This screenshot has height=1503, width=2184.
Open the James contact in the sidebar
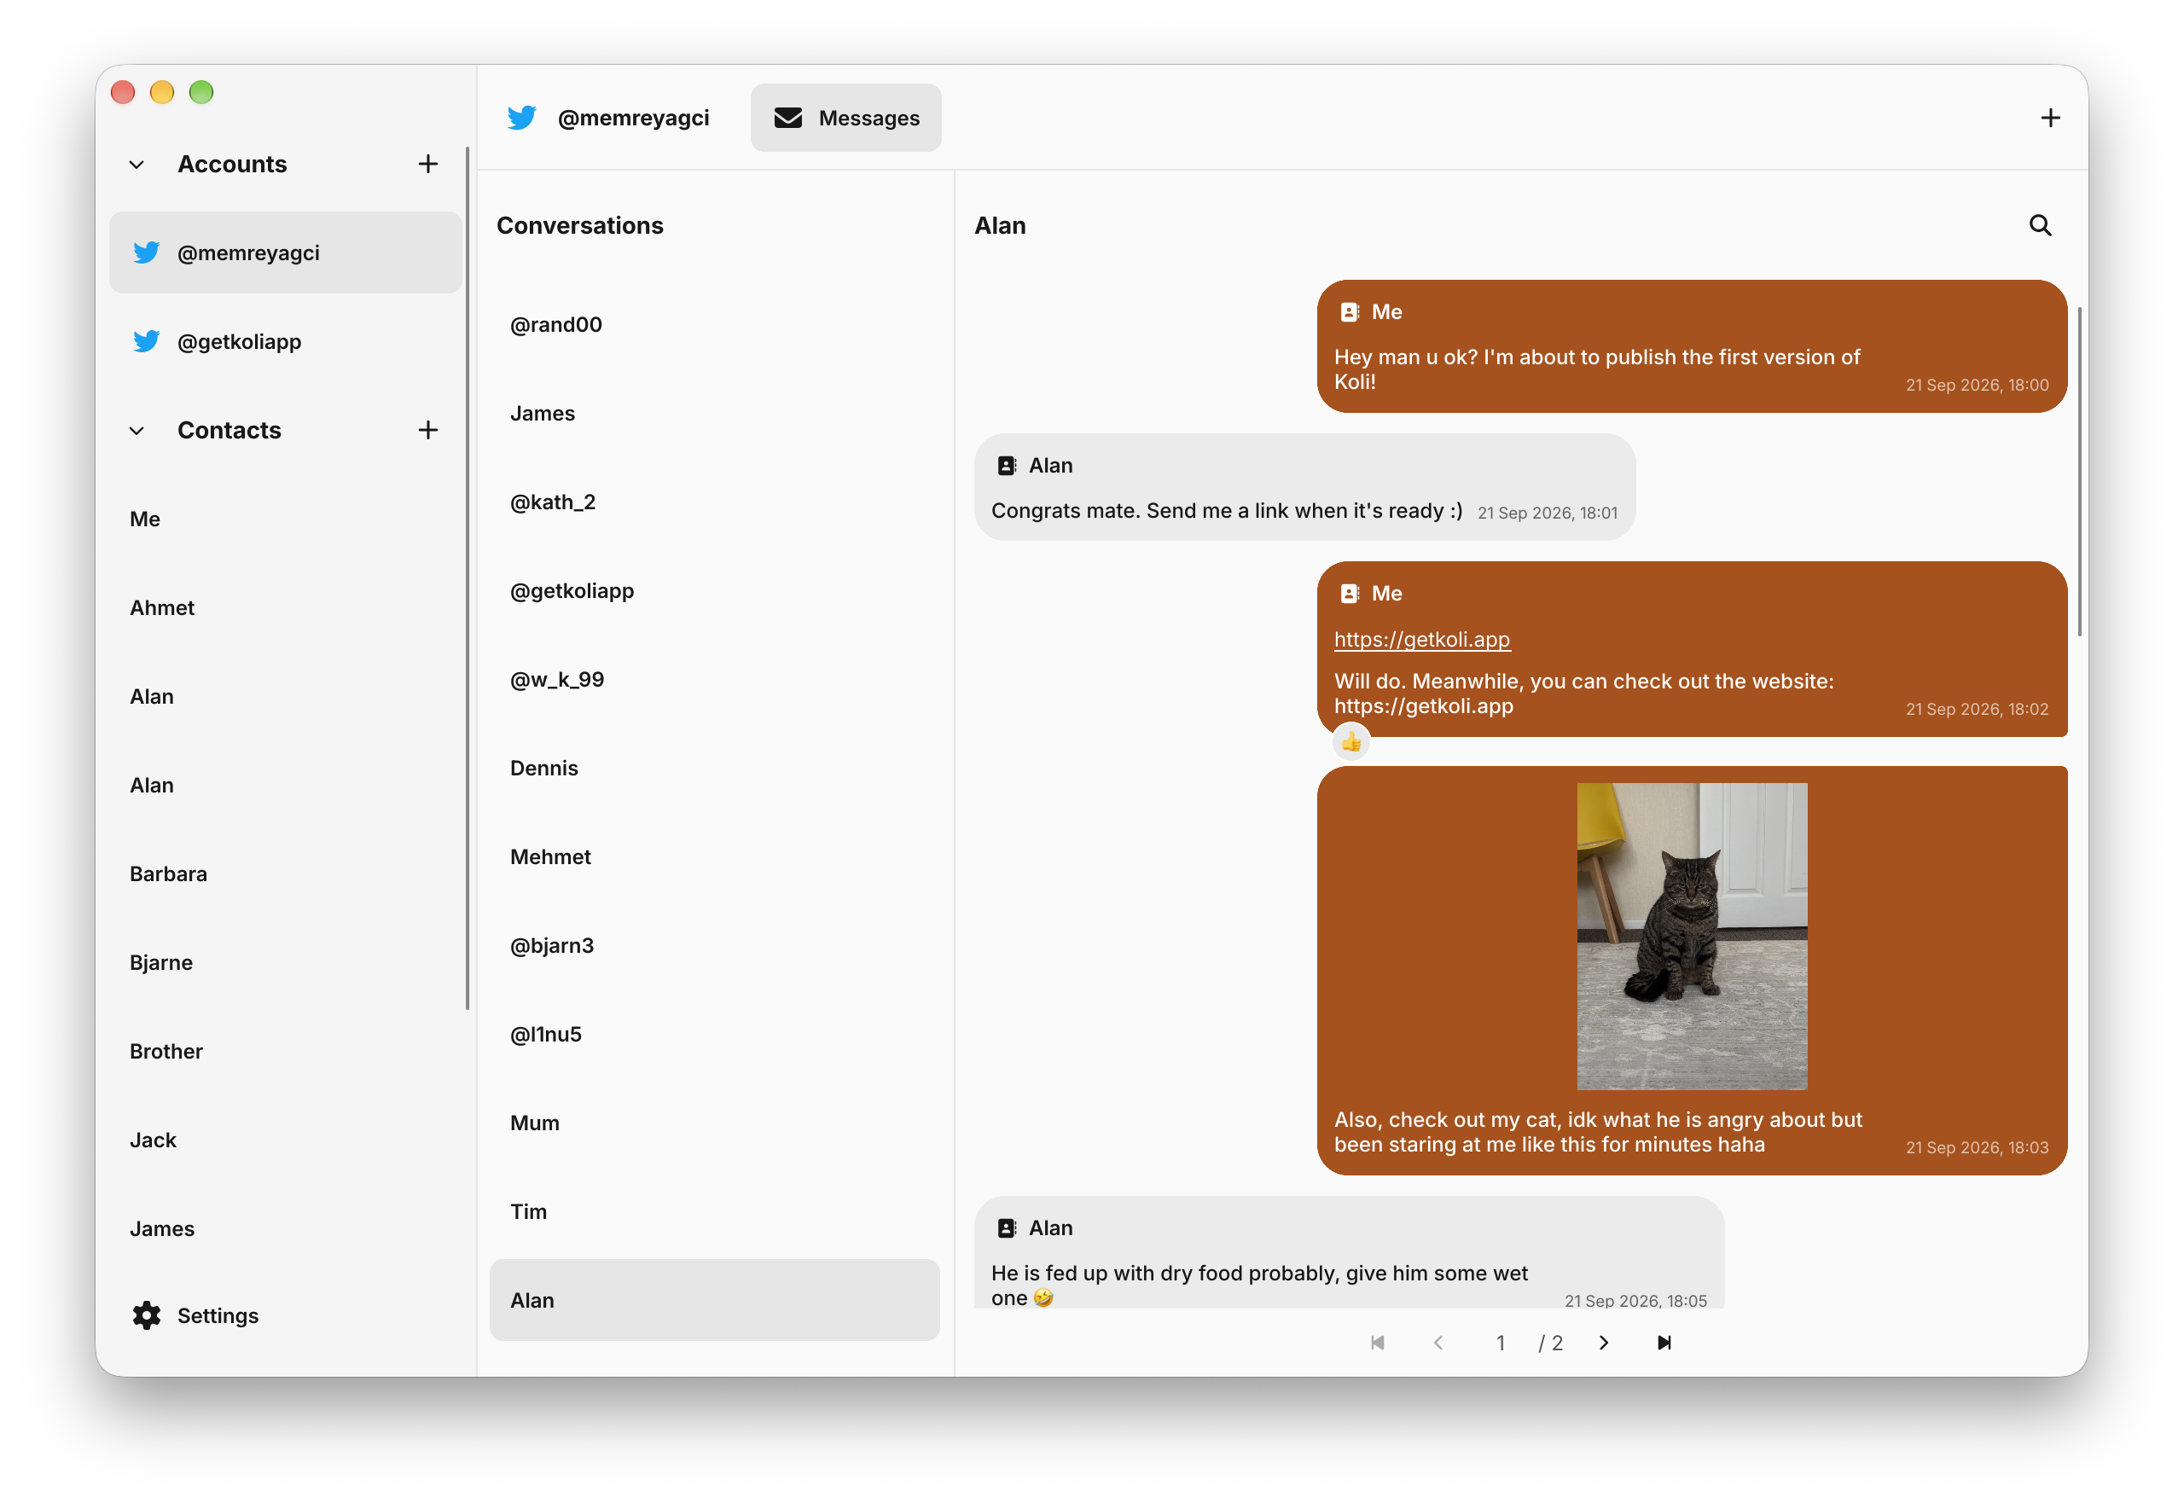(x=285, y=1228)
